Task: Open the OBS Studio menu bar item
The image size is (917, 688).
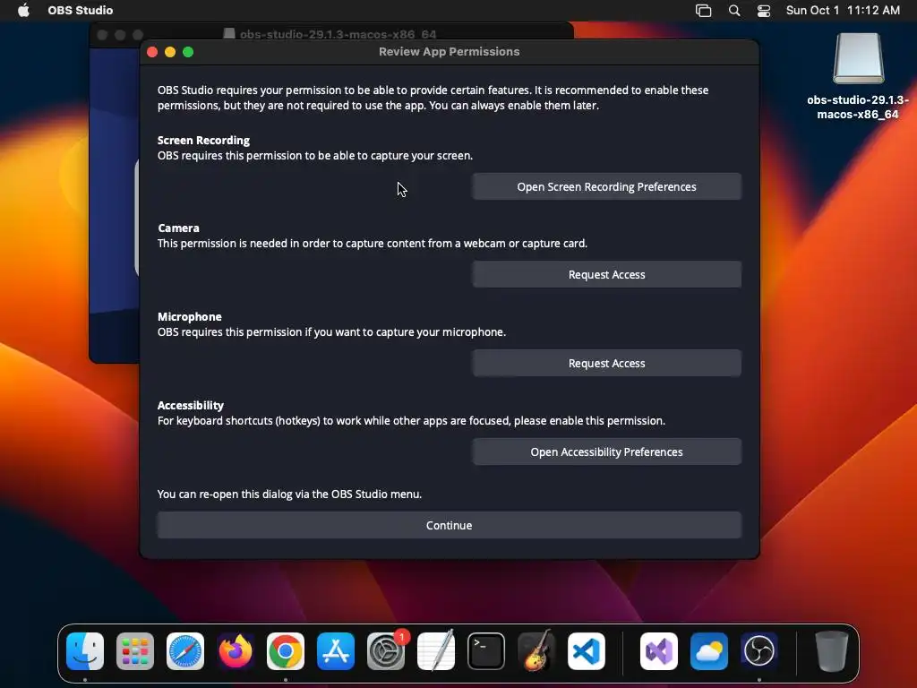Action: coord(80,11)
